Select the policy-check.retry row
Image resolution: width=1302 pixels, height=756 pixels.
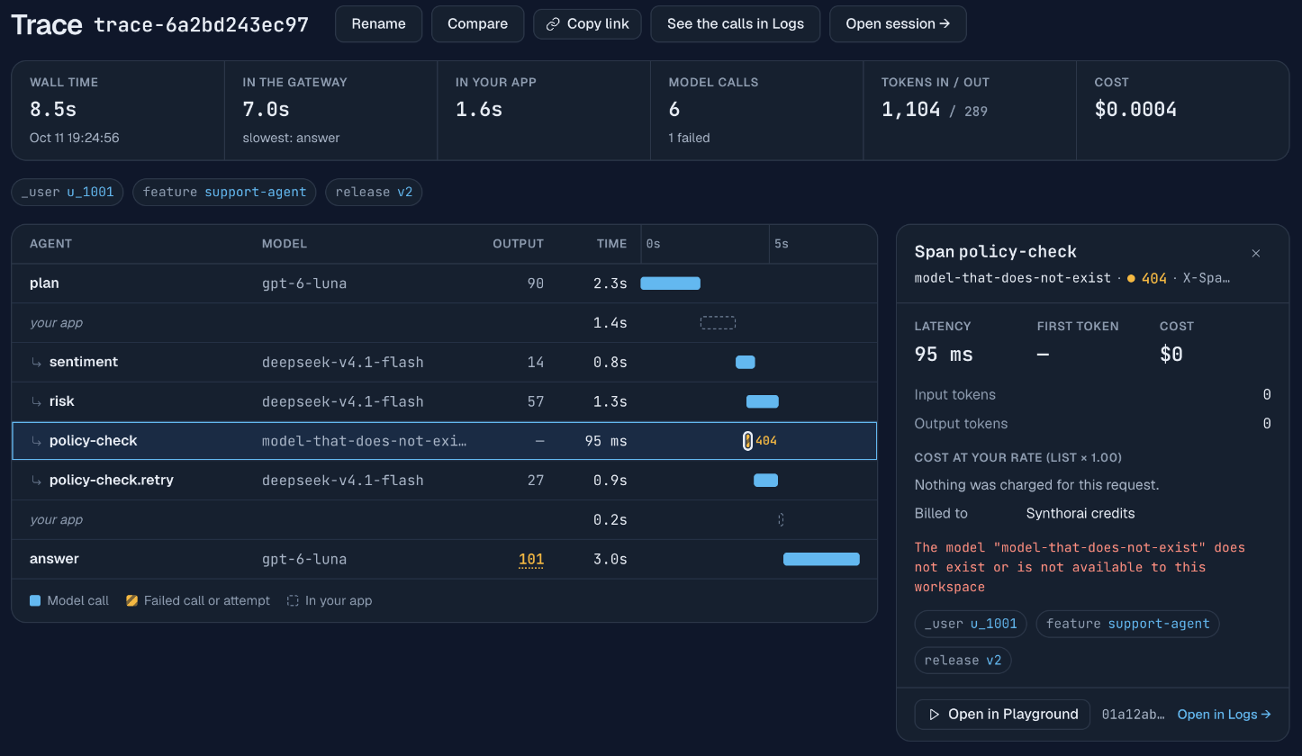(444, 481)
